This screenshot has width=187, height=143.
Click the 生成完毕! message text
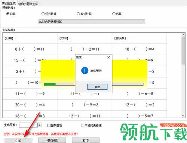[x=96, y=71]
